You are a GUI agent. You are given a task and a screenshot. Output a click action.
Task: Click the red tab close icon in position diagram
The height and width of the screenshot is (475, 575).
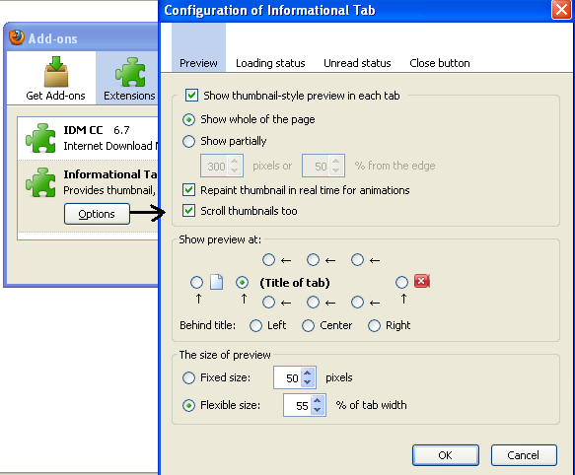coord(422,281)
